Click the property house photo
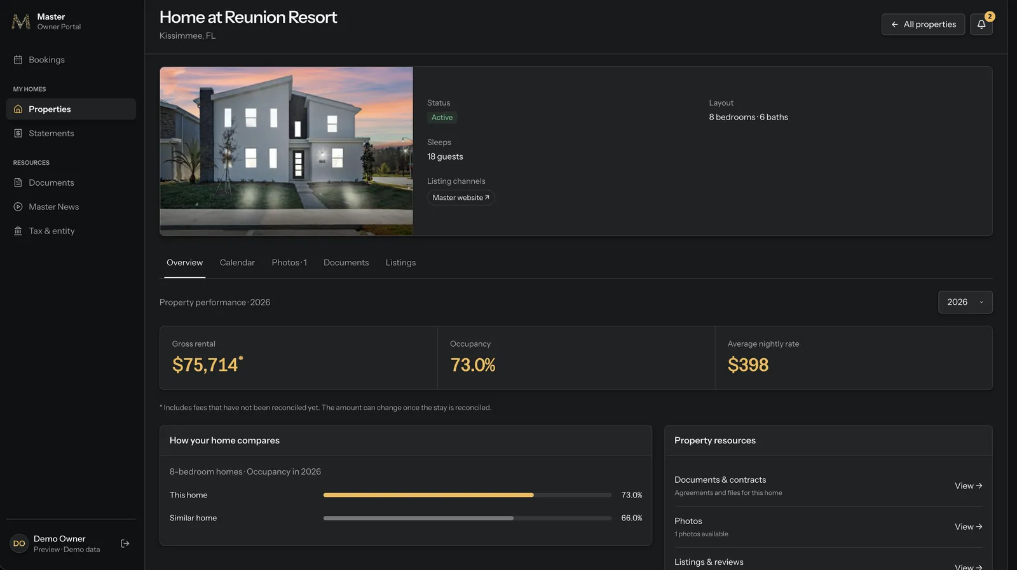Viewport: 1017px width, 570px height. (286, 151)
